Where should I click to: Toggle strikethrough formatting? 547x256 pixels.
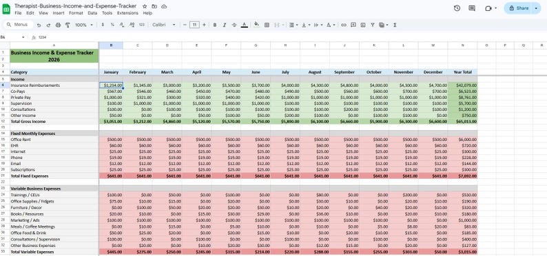click(234, 25)
